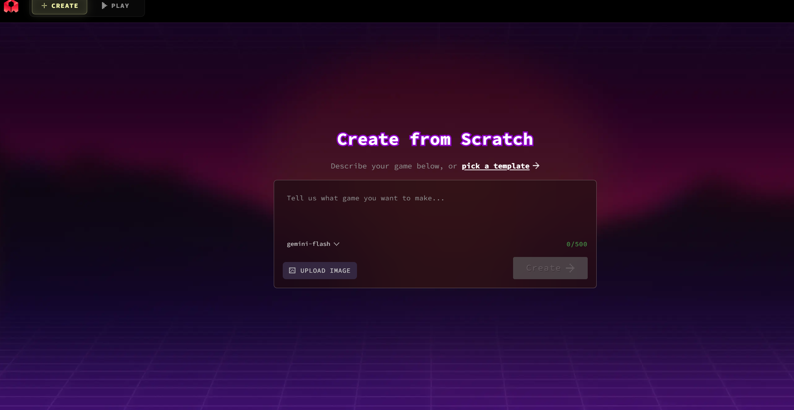794x410 pixels.
Task: Focus the game description text field
Action: pyautogui.click(x=435, y=210)
